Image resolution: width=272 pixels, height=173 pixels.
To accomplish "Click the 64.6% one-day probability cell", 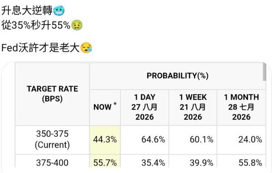I will (x=145, y=140).
